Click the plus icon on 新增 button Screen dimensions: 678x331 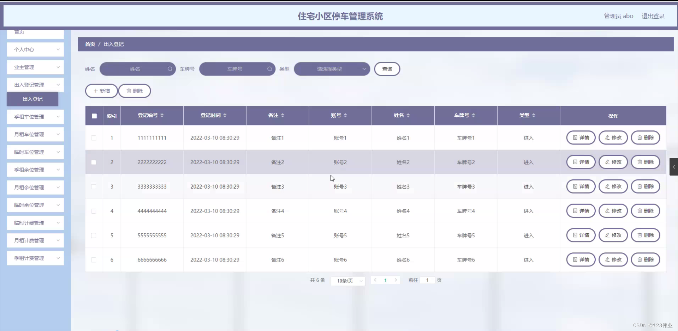click(95, 91)
